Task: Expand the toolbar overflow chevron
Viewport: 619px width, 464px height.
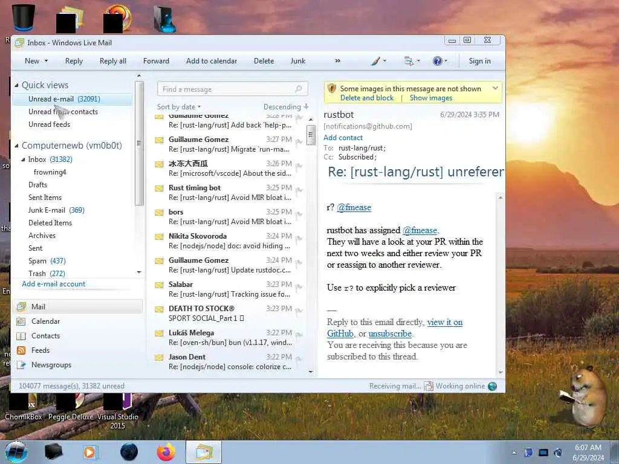Action: click(337, 61)
